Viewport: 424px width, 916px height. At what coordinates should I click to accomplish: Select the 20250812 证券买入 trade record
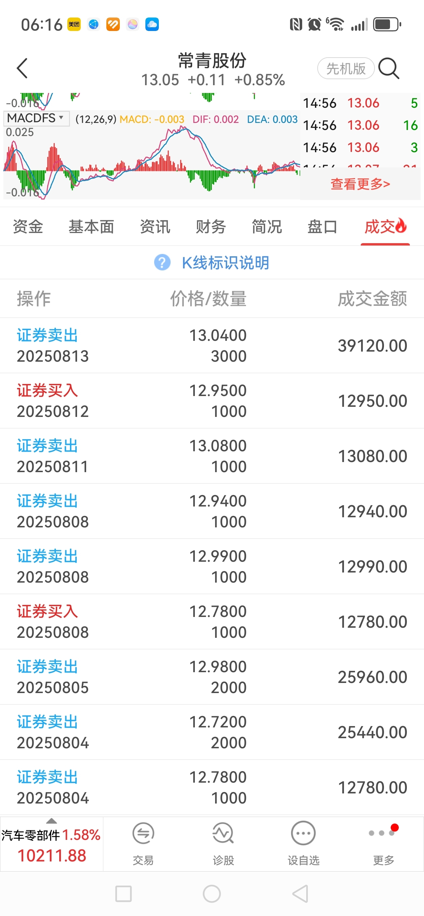212,400
